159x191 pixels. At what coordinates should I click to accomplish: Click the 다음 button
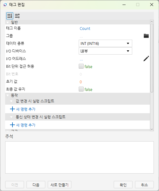point(36,185)
